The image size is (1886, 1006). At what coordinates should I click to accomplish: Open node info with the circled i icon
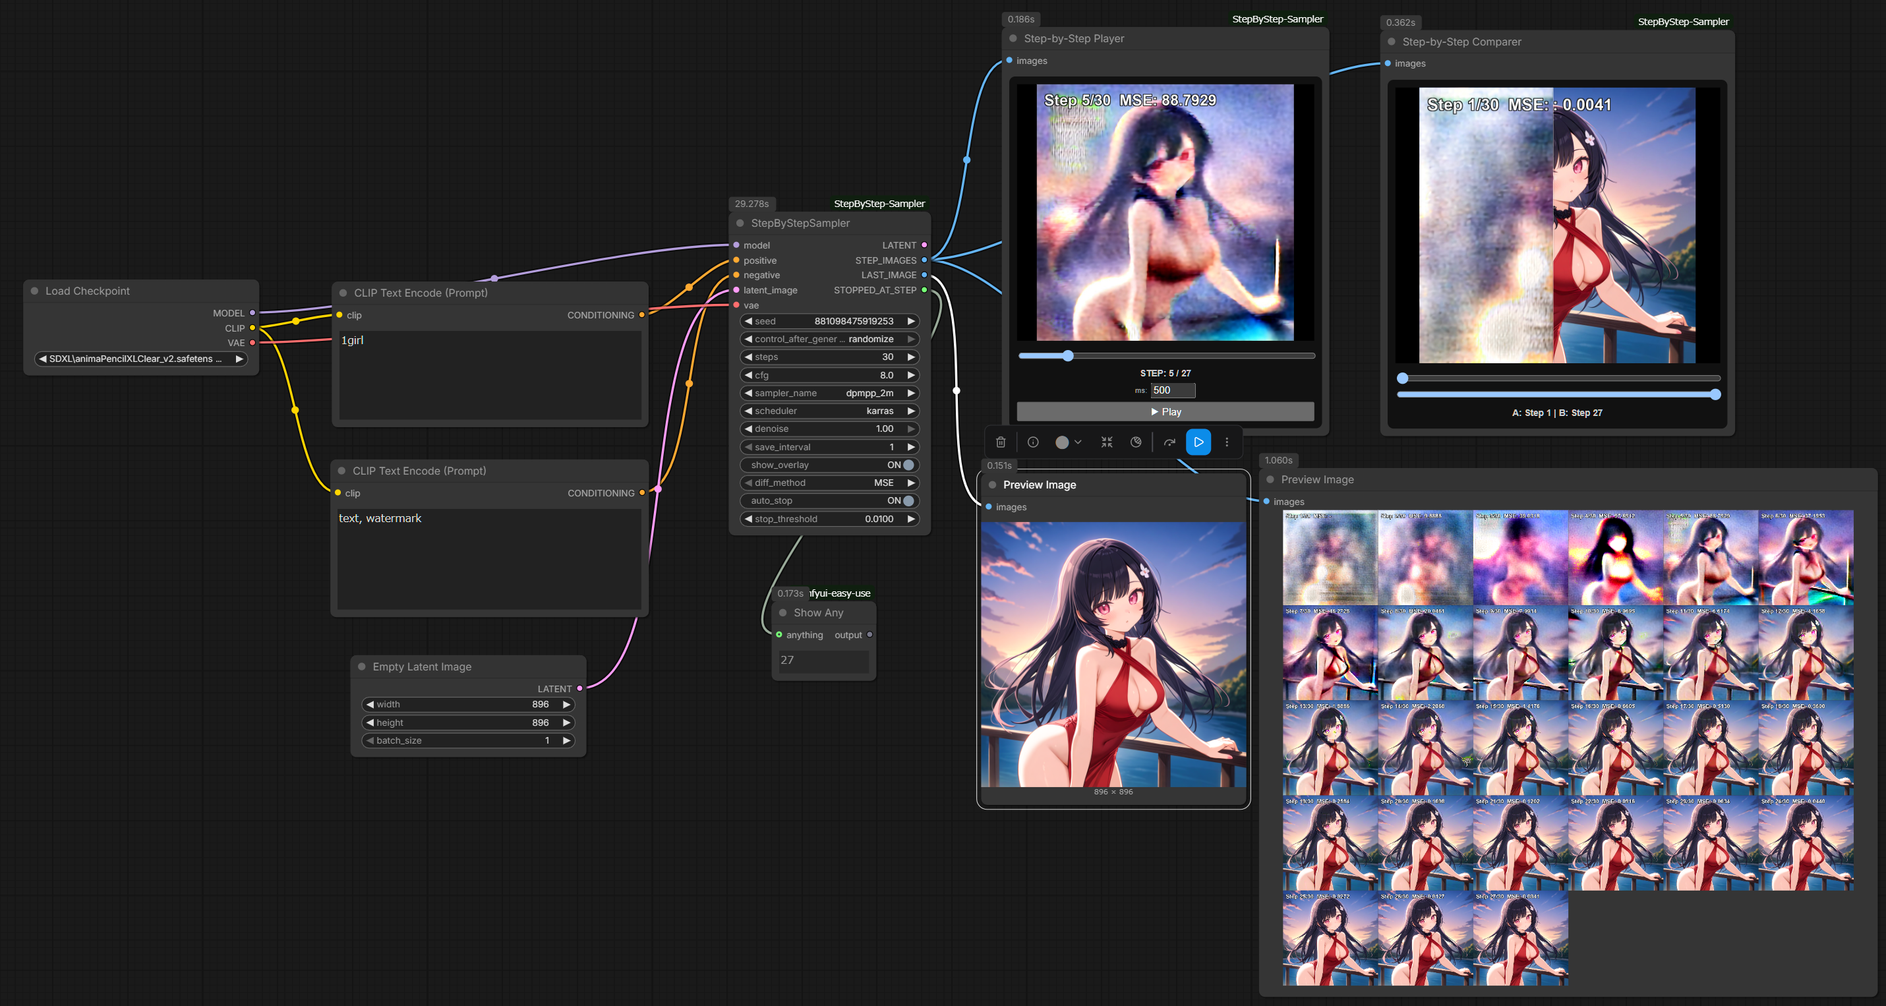(1032, 442)
